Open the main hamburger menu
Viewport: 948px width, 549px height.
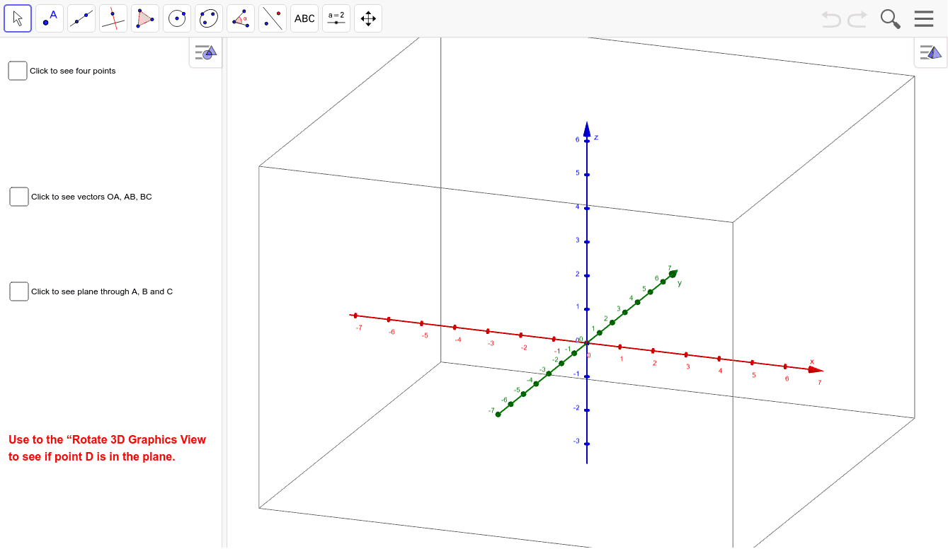coord(923,18)
